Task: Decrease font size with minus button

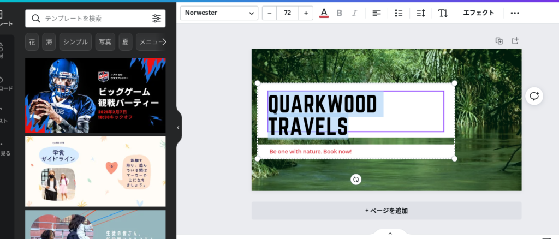Action: point(270,13)
